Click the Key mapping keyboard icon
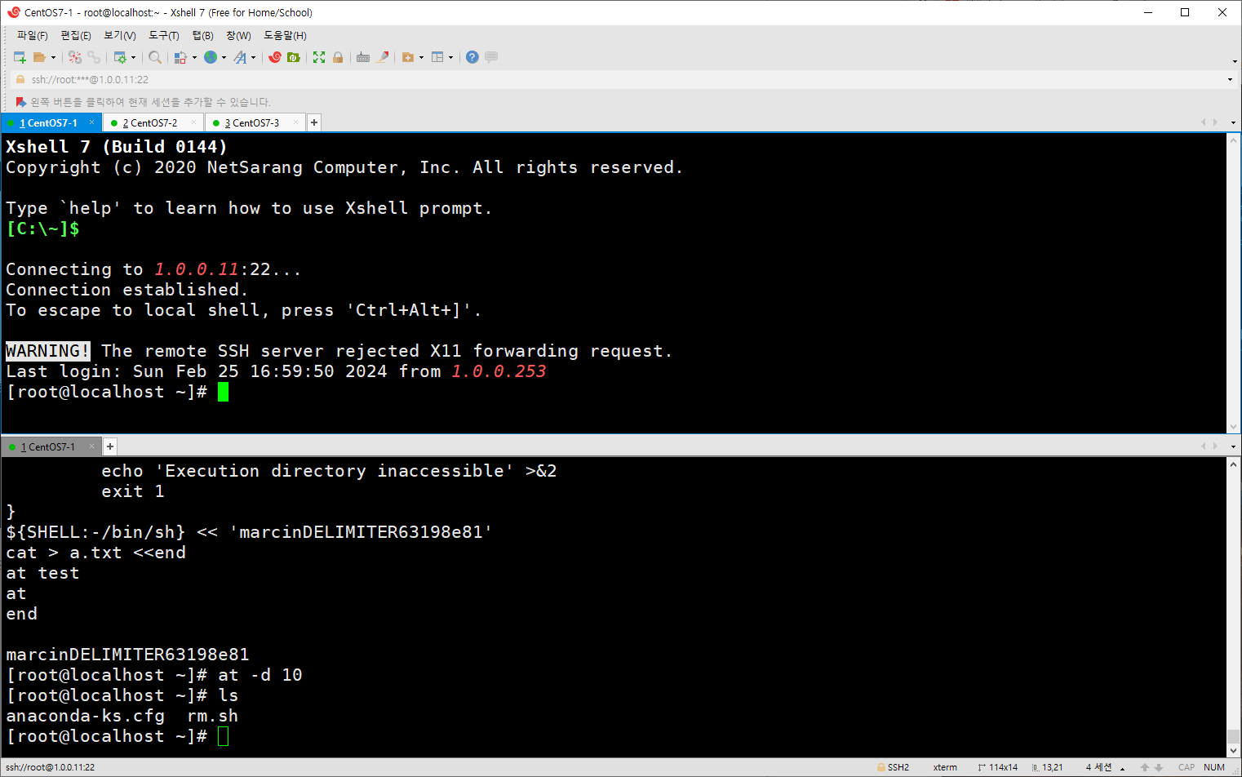Viewport: 1242px width, 777px height. click(x=363, y=57)
